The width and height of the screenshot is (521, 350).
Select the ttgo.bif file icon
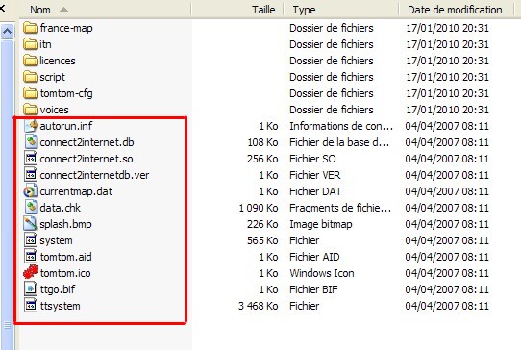(31, 288)
